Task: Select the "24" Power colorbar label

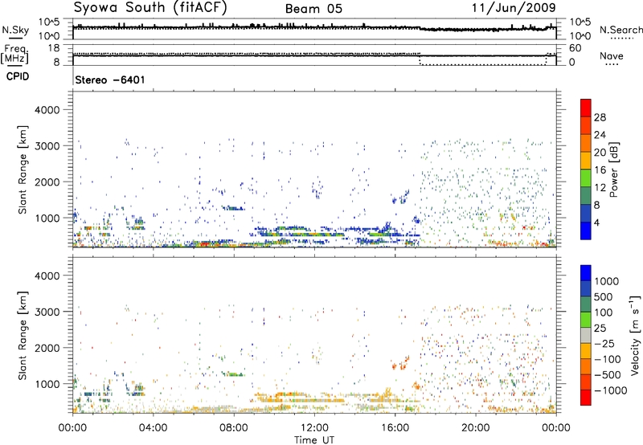Action: click(600, 135)
